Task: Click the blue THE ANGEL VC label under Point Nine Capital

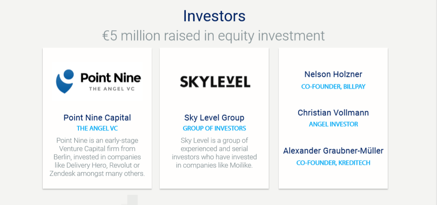Action: 97,129
